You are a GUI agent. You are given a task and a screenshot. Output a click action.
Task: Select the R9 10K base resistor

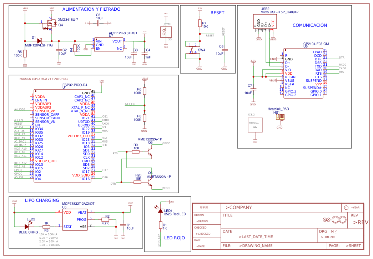[136, 151]
